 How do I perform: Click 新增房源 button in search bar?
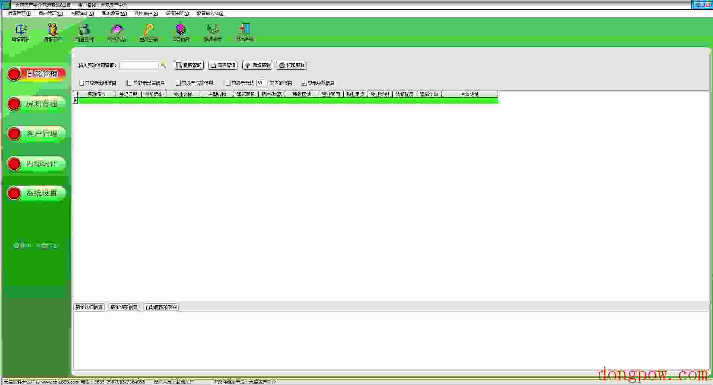(x=257, y=65)
